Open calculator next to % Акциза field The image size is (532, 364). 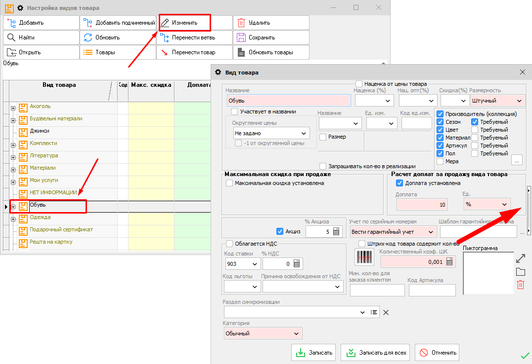(336, 231)
